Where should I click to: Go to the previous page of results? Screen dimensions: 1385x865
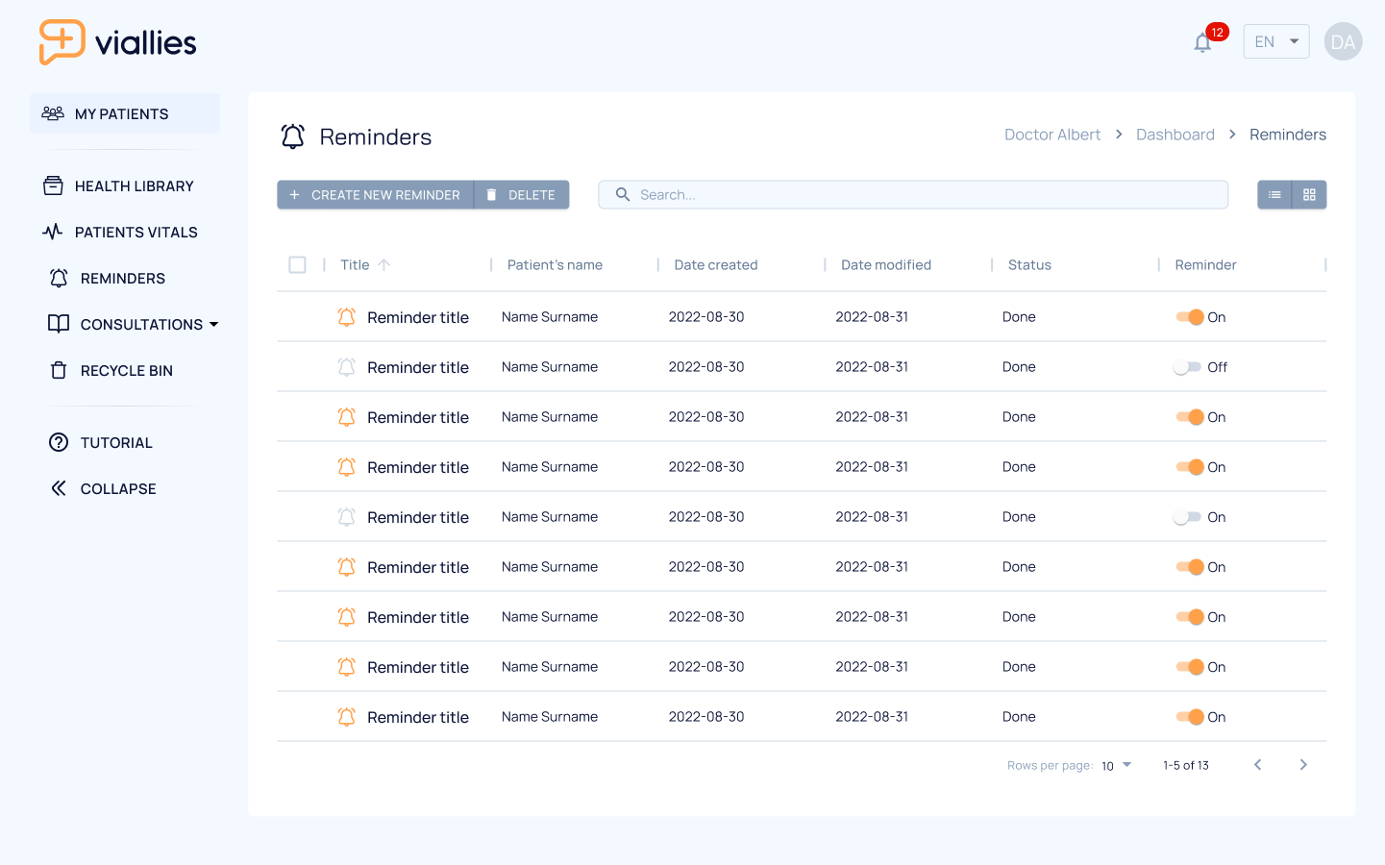(1257, 765)
